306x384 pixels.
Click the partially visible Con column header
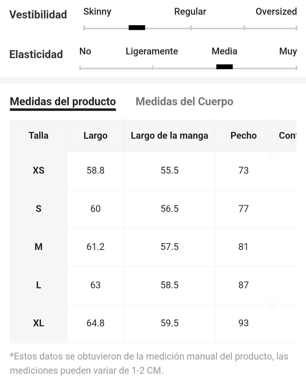pos(287,136)
